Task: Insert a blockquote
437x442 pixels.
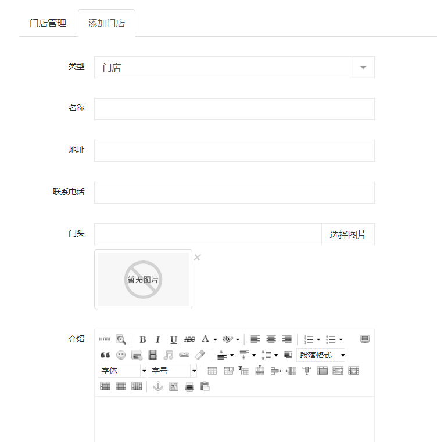Action: tap(105, 355)
